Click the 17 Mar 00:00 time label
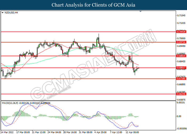The image size is (187, 134). pos(23,132)
